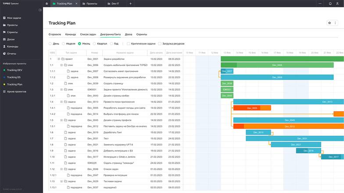Screen dimensions: 344x193
Task: Collapse the задача row 1.4 tree node
Action: (61, 102)
